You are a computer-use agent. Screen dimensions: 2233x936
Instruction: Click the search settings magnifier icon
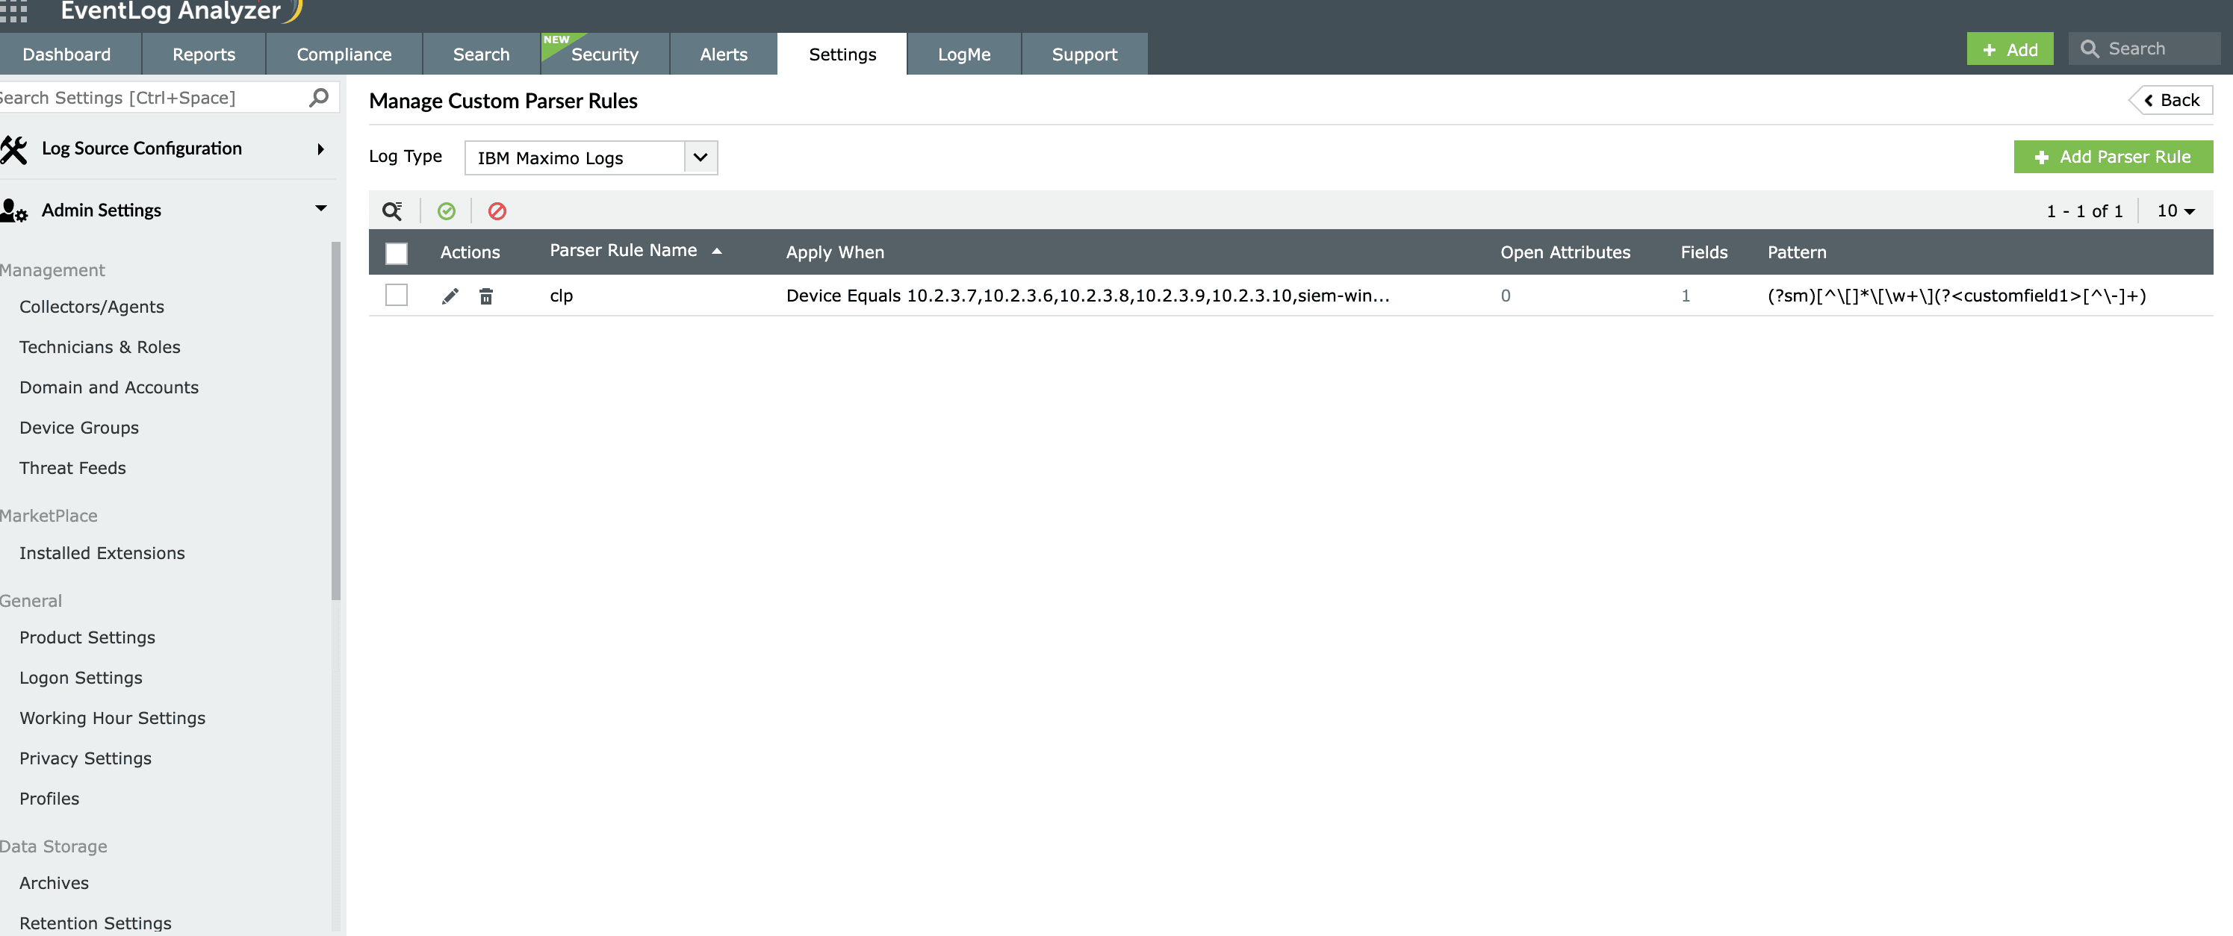[319, 97]
